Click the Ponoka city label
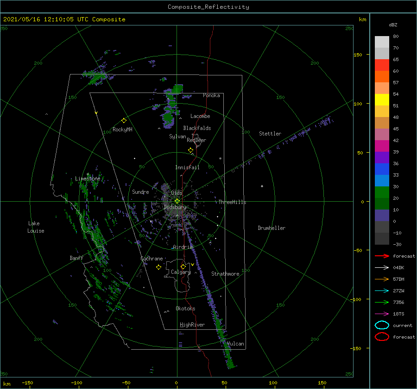This screenshot has height=389, width=417. click(211, 95)
